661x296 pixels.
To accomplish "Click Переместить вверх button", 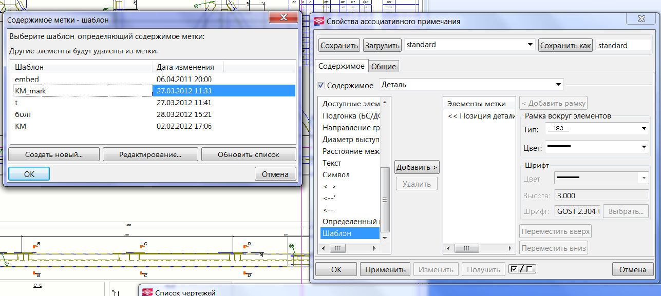I will (555, 231).
